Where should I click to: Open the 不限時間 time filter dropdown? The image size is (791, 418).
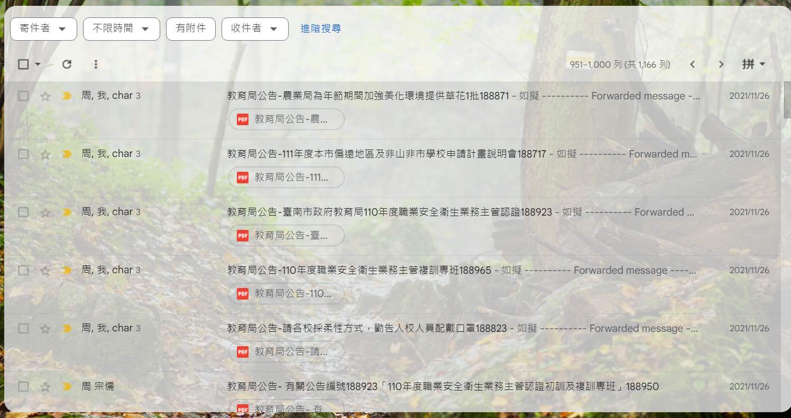[121, 29]
